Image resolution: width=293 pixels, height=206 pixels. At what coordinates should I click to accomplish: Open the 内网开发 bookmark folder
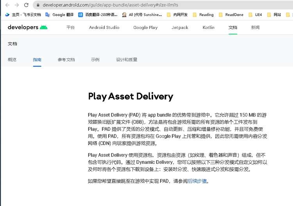(x=177, y=14)
